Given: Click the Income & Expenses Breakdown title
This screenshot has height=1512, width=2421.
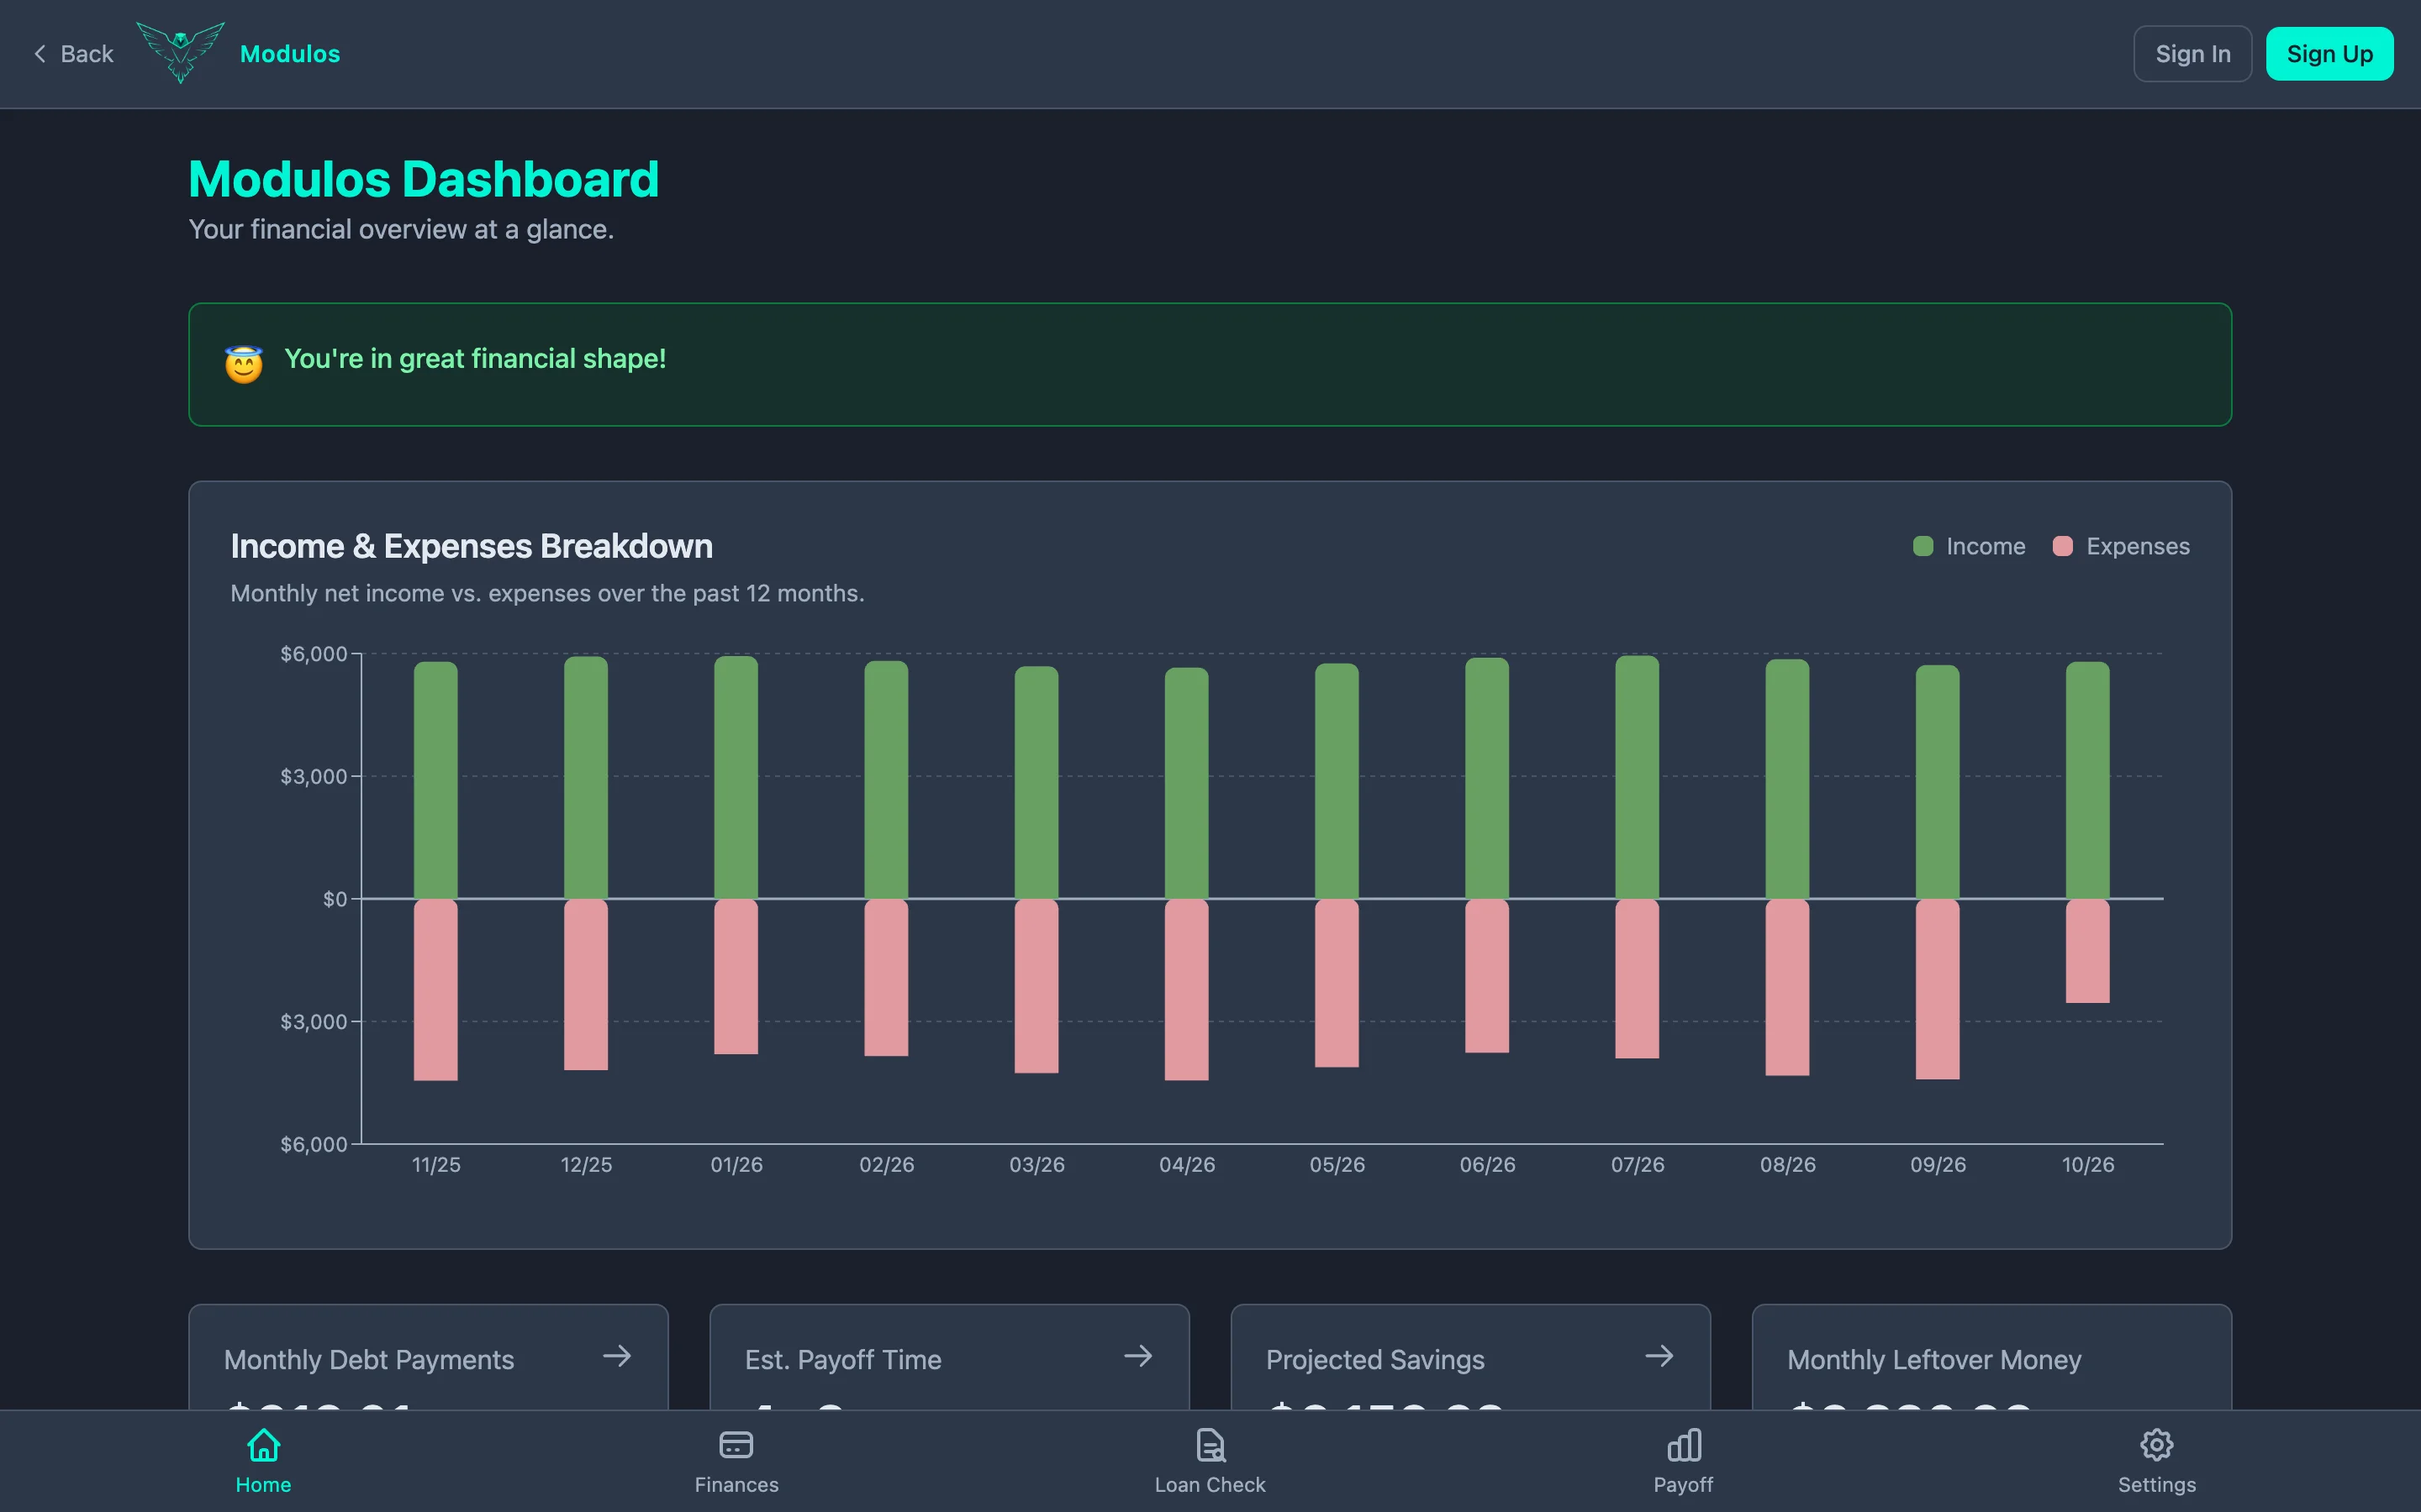Looking at the screenshot, I should [472, 546].
